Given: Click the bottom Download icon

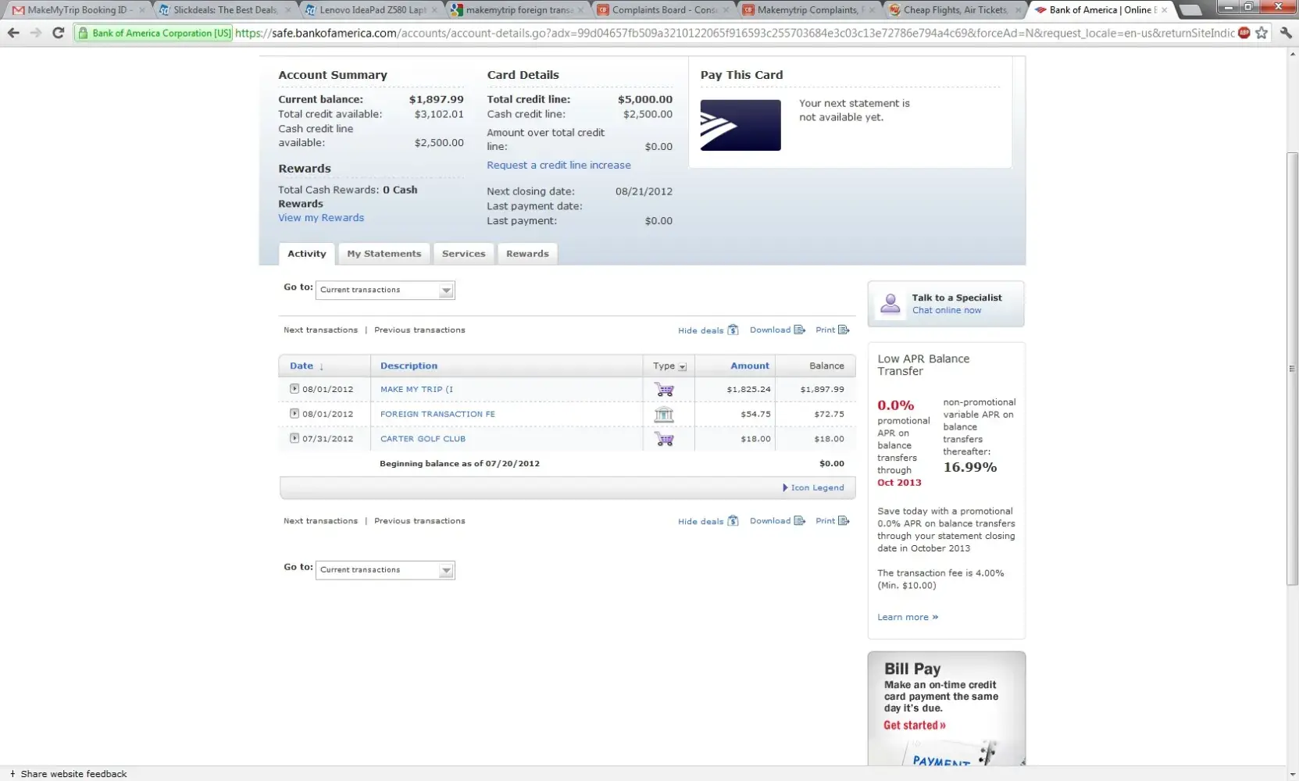Looking at the screenshot, I should (799, 521).
